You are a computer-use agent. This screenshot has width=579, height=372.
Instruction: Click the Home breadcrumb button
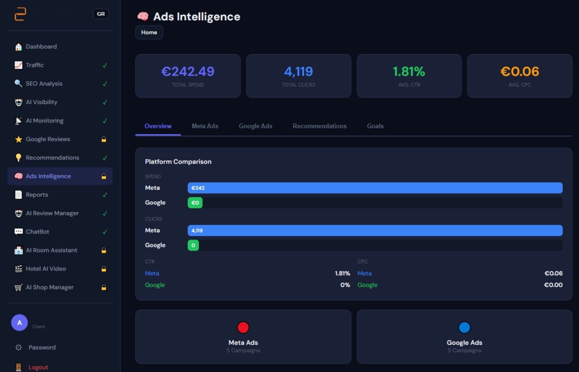click(149, 32)
